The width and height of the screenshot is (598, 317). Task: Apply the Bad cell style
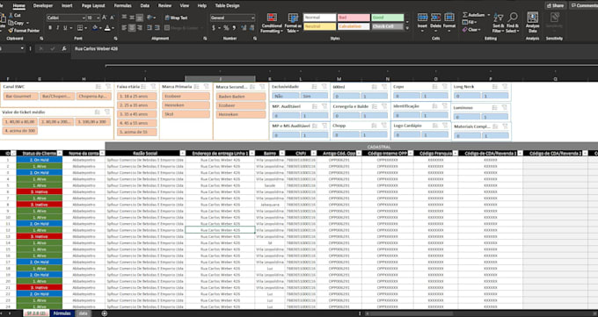point(354,18)
